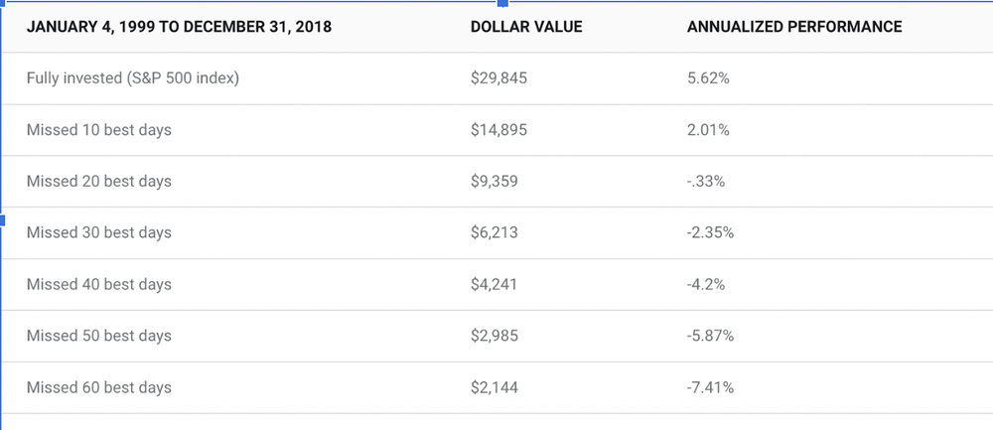The image size is (993, 430).
Task: Click the Missed 10 best days row label
Action: [99, 130]
